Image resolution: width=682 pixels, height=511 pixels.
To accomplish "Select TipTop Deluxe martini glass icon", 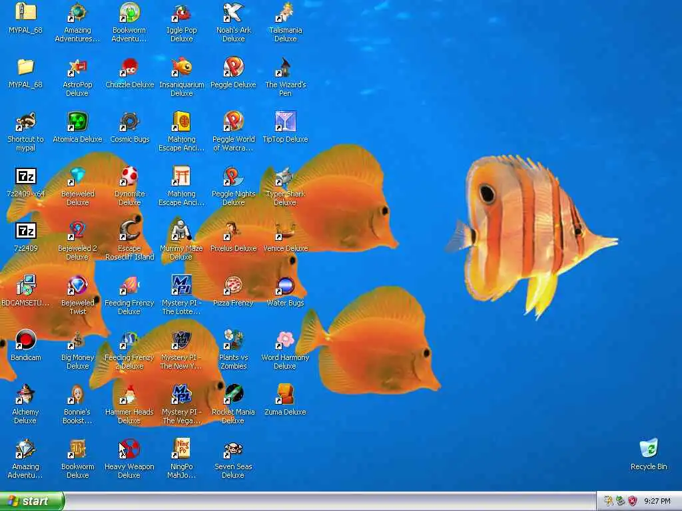I will pyautogui.click(x=285, y=122).
